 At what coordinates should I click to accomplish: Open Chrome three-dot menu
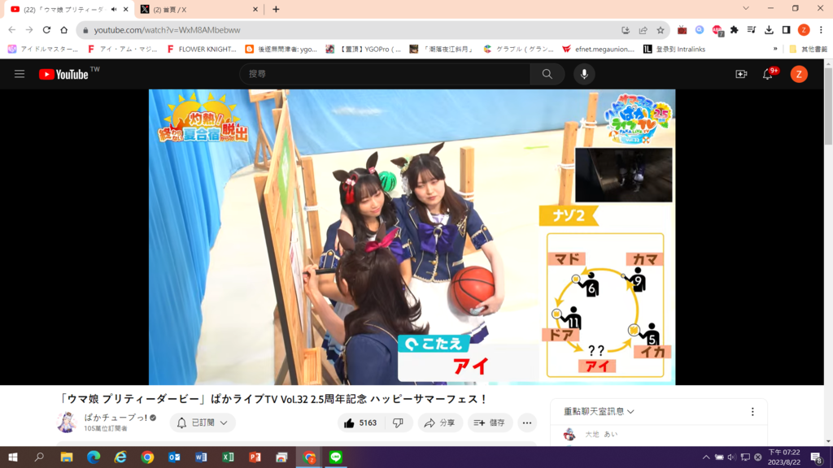[x=822, y=30]
